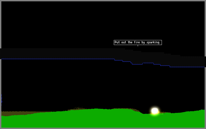Click the long flat blue line on left
Image resolution: width=206 pixels, height=129 pixels.
click(x=58, y=59)
